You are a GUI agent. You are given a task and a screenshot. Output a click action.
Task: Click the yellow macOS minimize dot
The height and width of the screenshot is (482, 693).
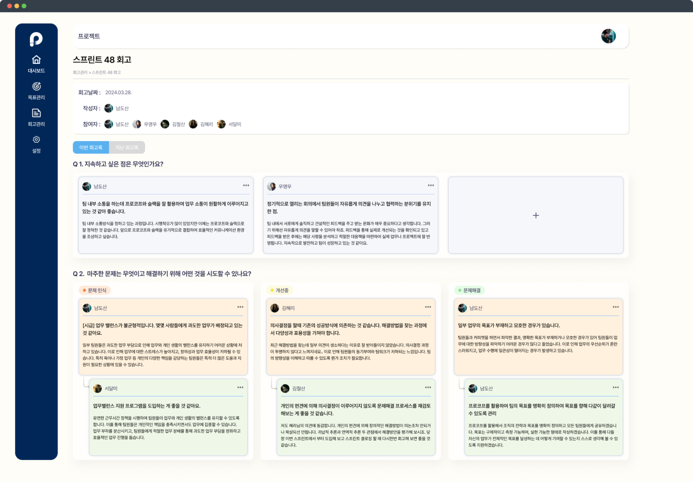(x=17, y=6)
